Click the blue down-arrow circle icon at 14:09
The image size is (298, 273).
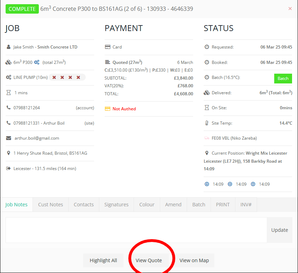coord(207,184)
